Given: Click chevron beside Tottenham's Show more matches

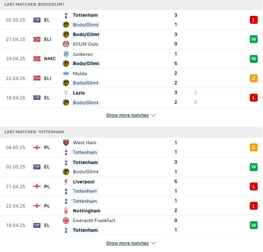Looking at the screenshot, I should pyautogui.click(x=153, y=243).
